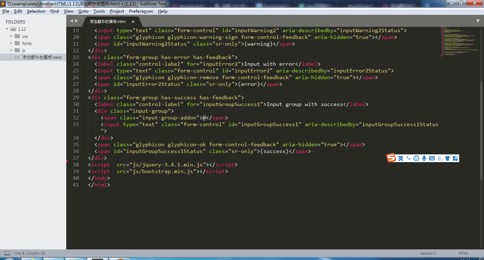Open the Tools menu
This screenshot has width=484, height=260.
(99, 11)
